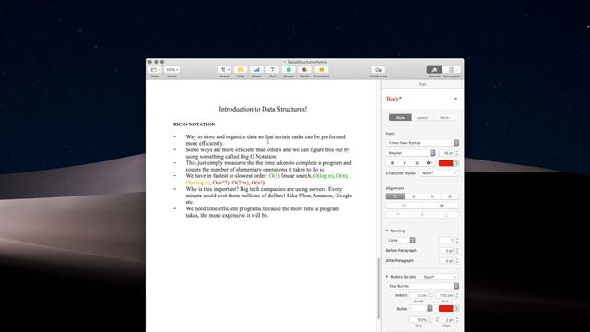Click the Before Paragraph spacing field
This screenshot has width=590, height=332.
click(447, 251)
